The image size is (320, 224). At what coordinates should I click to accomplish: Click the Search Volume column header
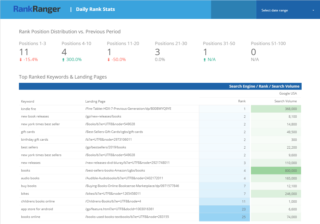click(x=285, y=101)
